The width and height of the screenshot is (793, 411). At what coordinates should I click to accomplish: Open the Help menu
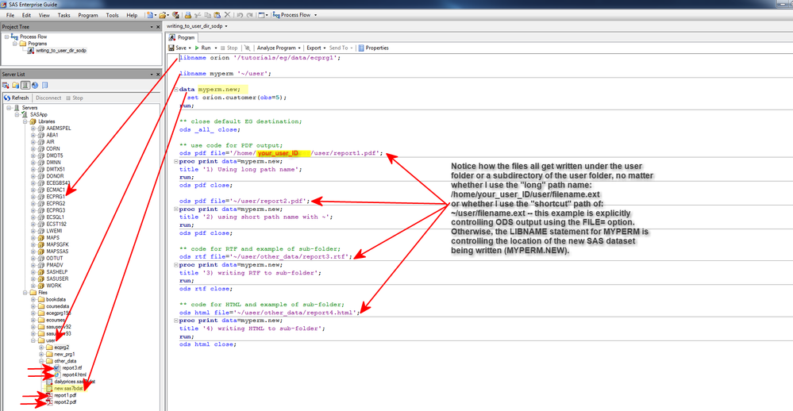pos(132,15)
